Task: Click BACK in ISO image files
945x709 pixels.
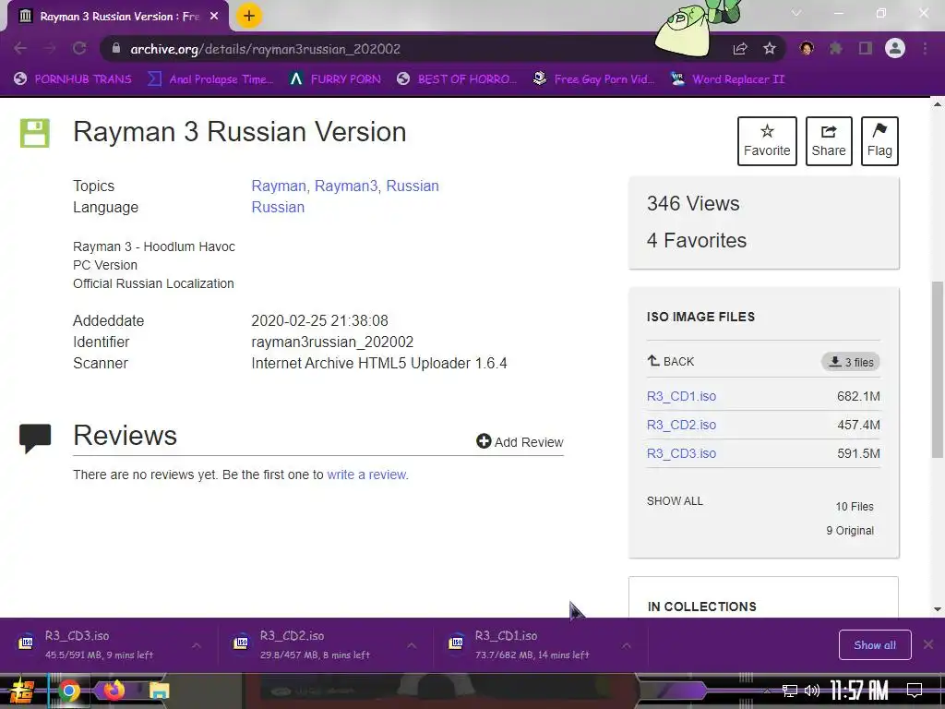Action: 671,361
